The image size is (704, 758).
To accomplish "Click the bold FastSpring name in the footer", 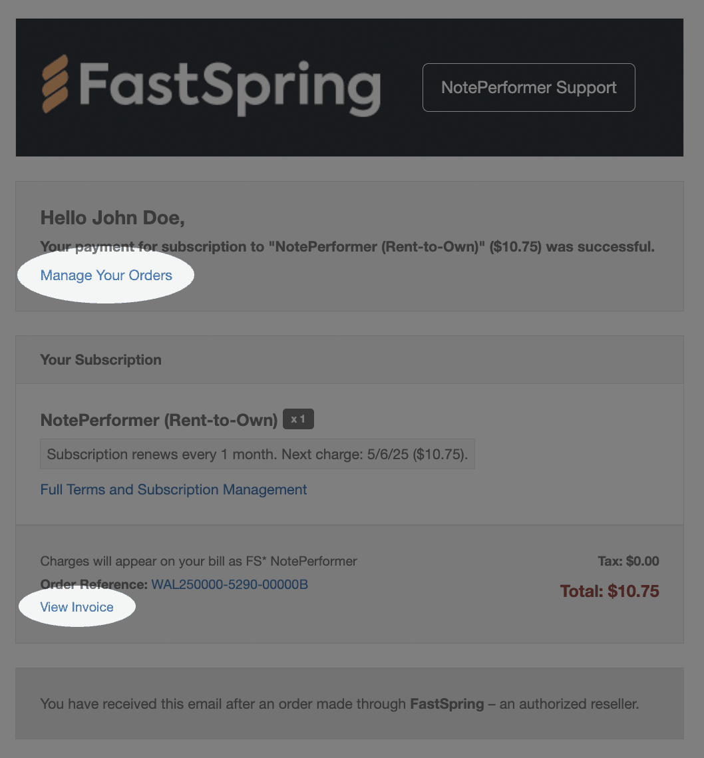I will (x=446, y=704).
